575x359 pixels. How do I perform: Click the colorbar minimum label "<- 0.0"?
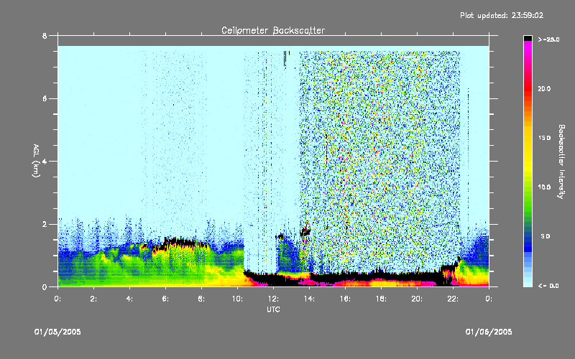pos(548,286)
